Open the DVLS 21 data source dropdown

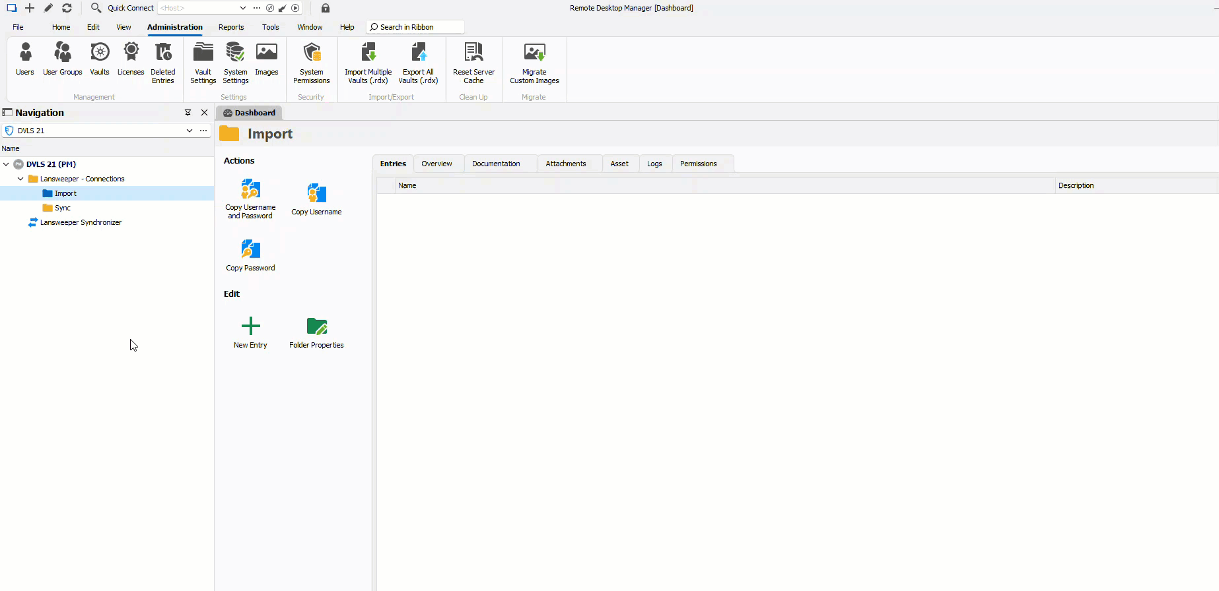coord(190,131)
